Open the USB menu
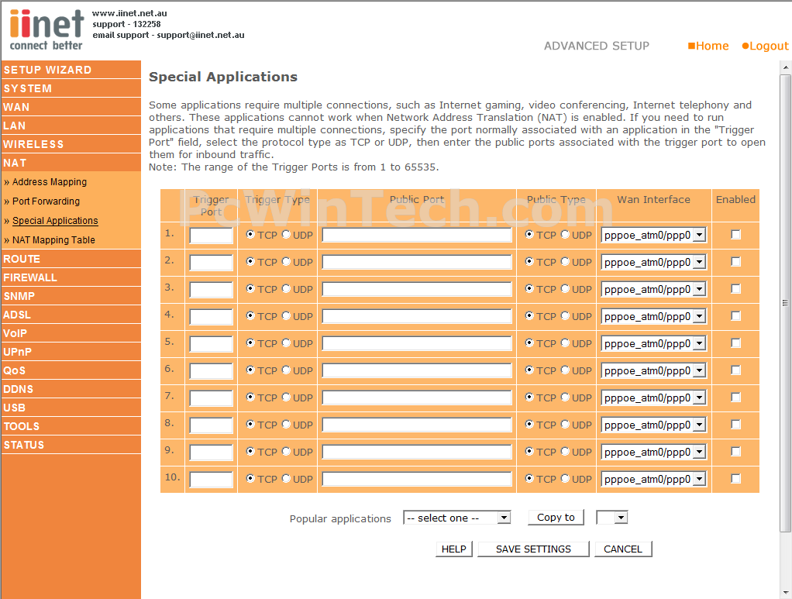 (71, 408)
